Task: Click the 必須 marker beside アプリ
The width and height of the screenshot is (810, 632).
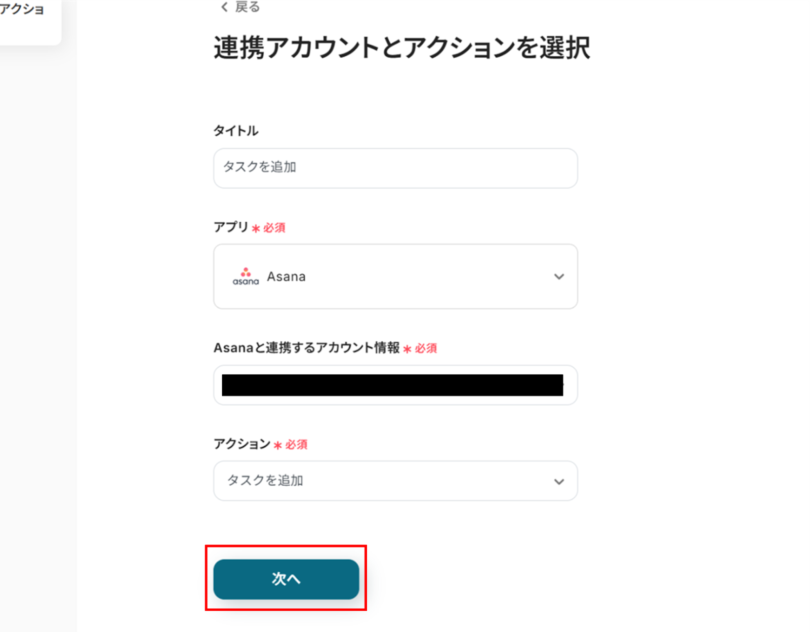Action: click(x=274, y=228)
